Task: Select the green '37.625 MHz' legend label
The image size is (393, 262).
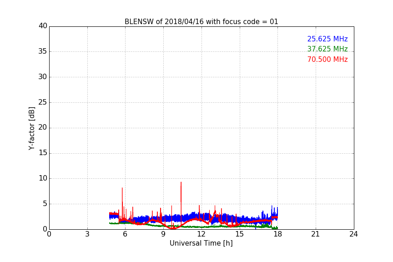Action: point(327,49)
